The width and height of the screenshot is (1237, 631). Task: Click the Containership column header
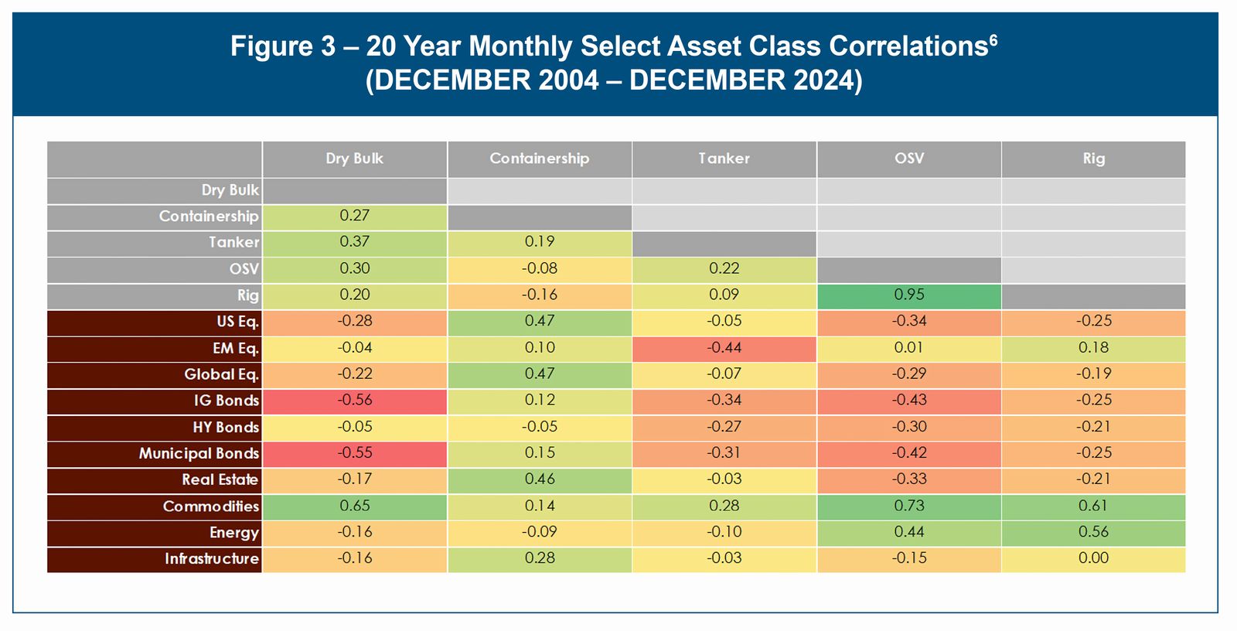pyautogui.click(x=539, y=159)
